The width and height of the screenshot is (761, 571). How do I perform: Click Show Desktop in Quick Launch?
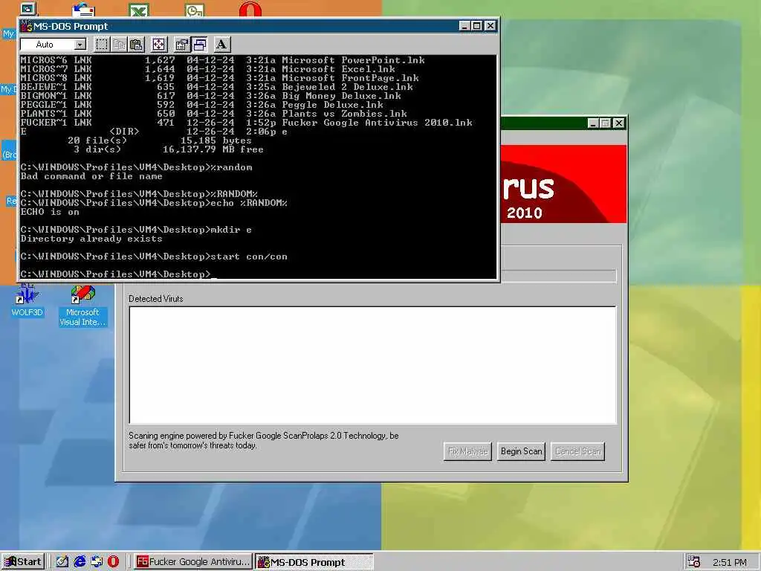click(x=62, y=562)
